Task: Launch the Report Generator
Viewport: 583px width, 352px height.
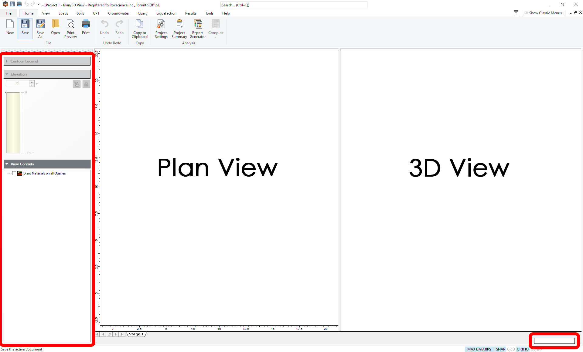Action: coord(197,29)
